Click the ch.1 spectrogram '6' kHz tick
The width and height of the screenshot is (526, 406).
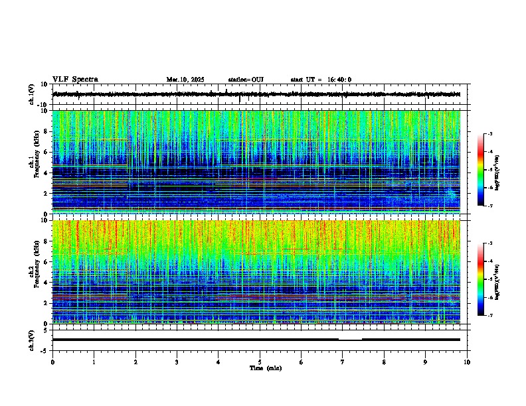point(46,153)
